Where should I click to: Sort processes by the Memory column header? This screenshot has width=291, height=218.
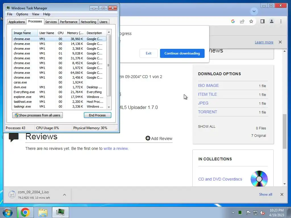[75, 33]
